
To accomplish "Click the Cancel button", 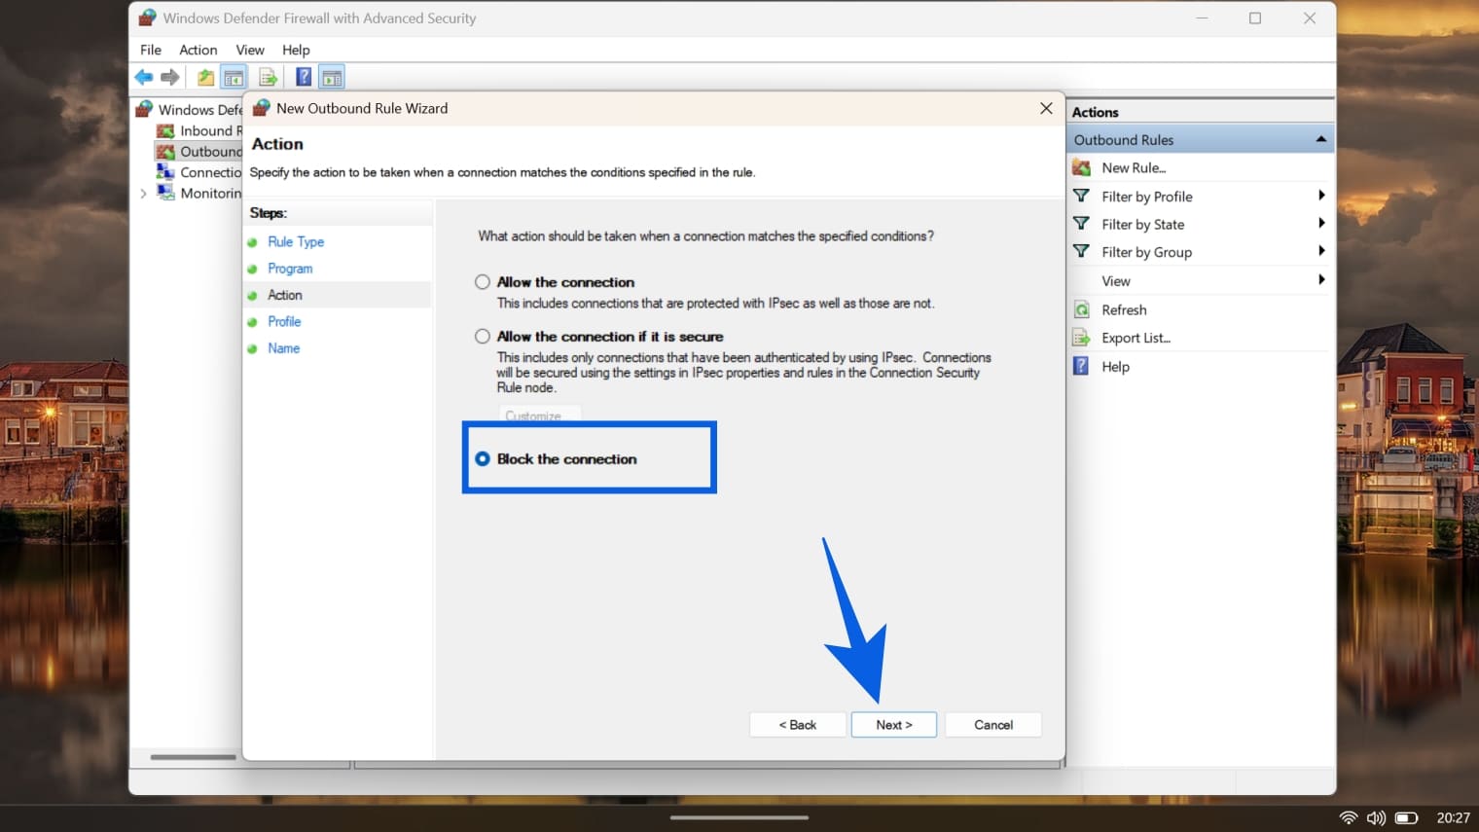I will click(x=993, y=725).
